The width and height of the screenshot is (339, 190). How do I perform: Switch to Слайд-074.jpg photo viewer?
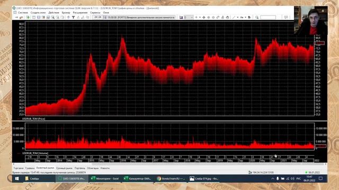(204, 178)
